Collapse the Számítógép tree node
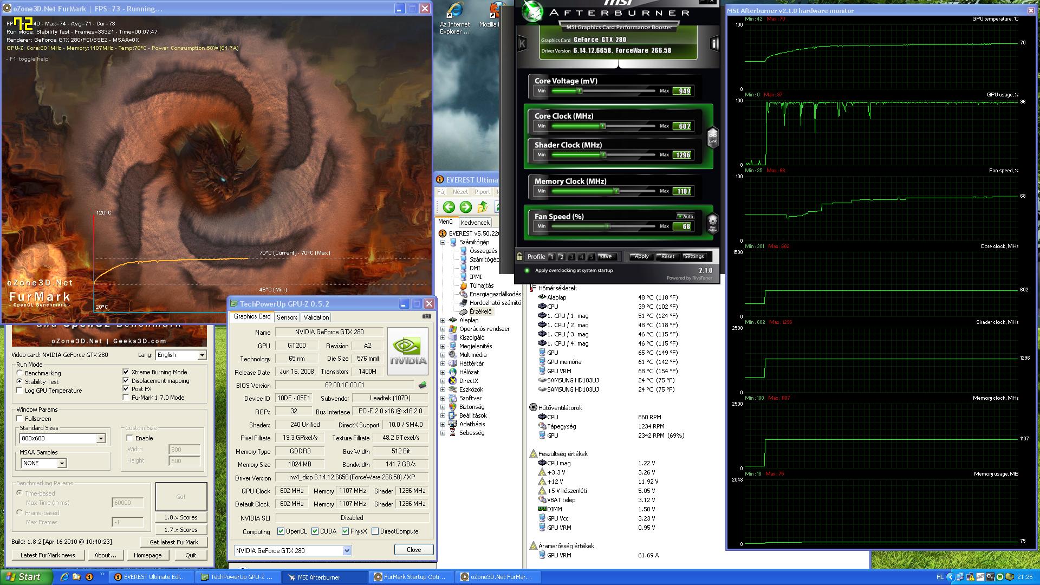This screenshot has width=1040, height=585. (443, 242)
